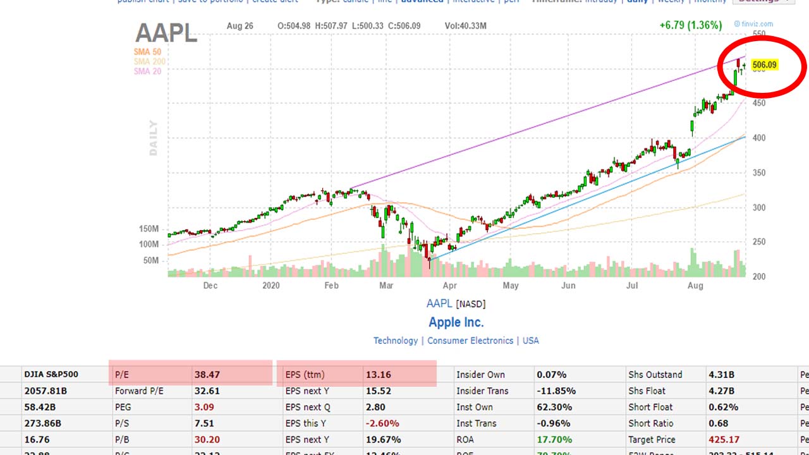Click the 273.86B value cell
809x455 pixels.
point(43,423)
